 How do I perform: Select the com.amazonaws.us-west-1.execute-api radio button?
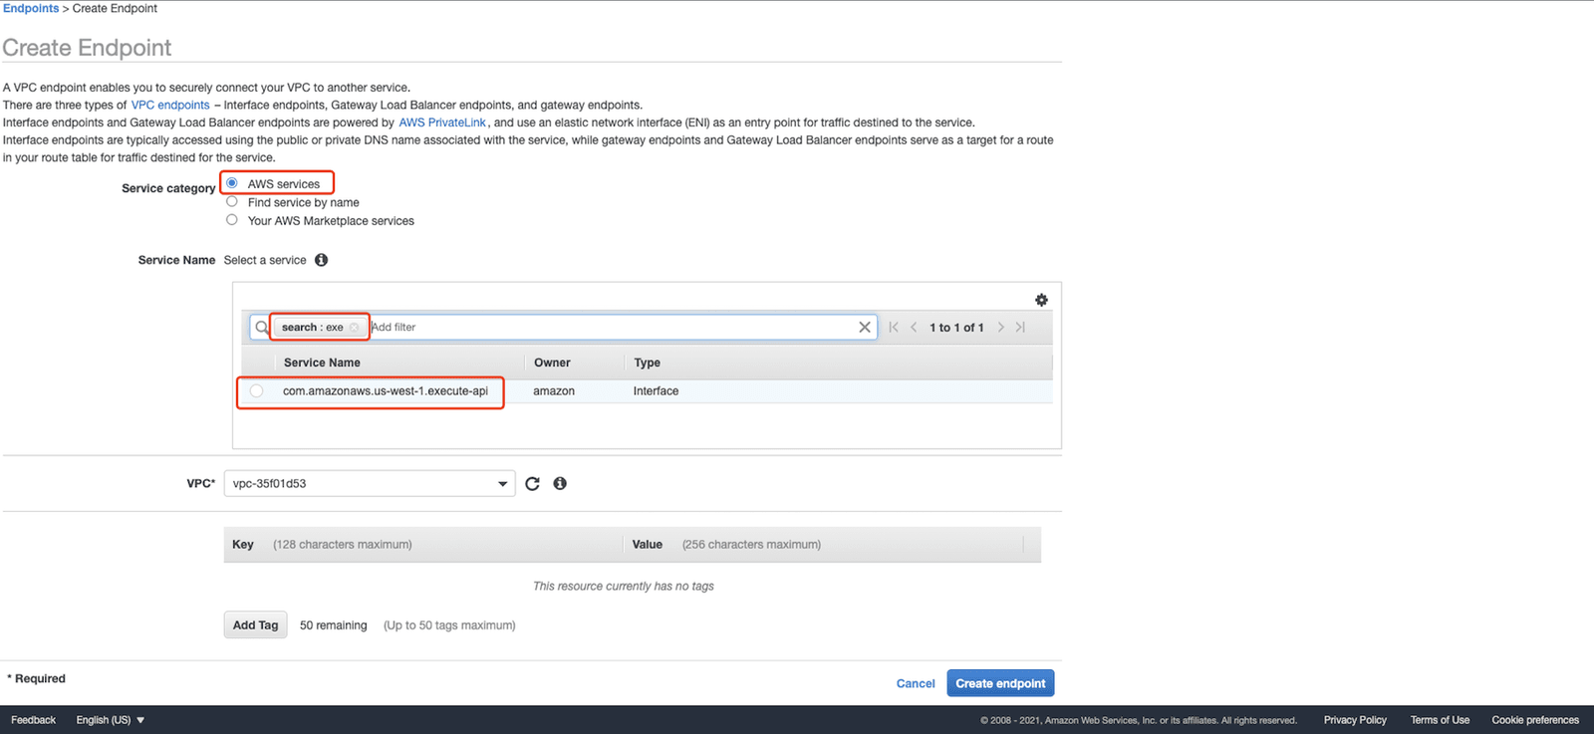(257, 390)
